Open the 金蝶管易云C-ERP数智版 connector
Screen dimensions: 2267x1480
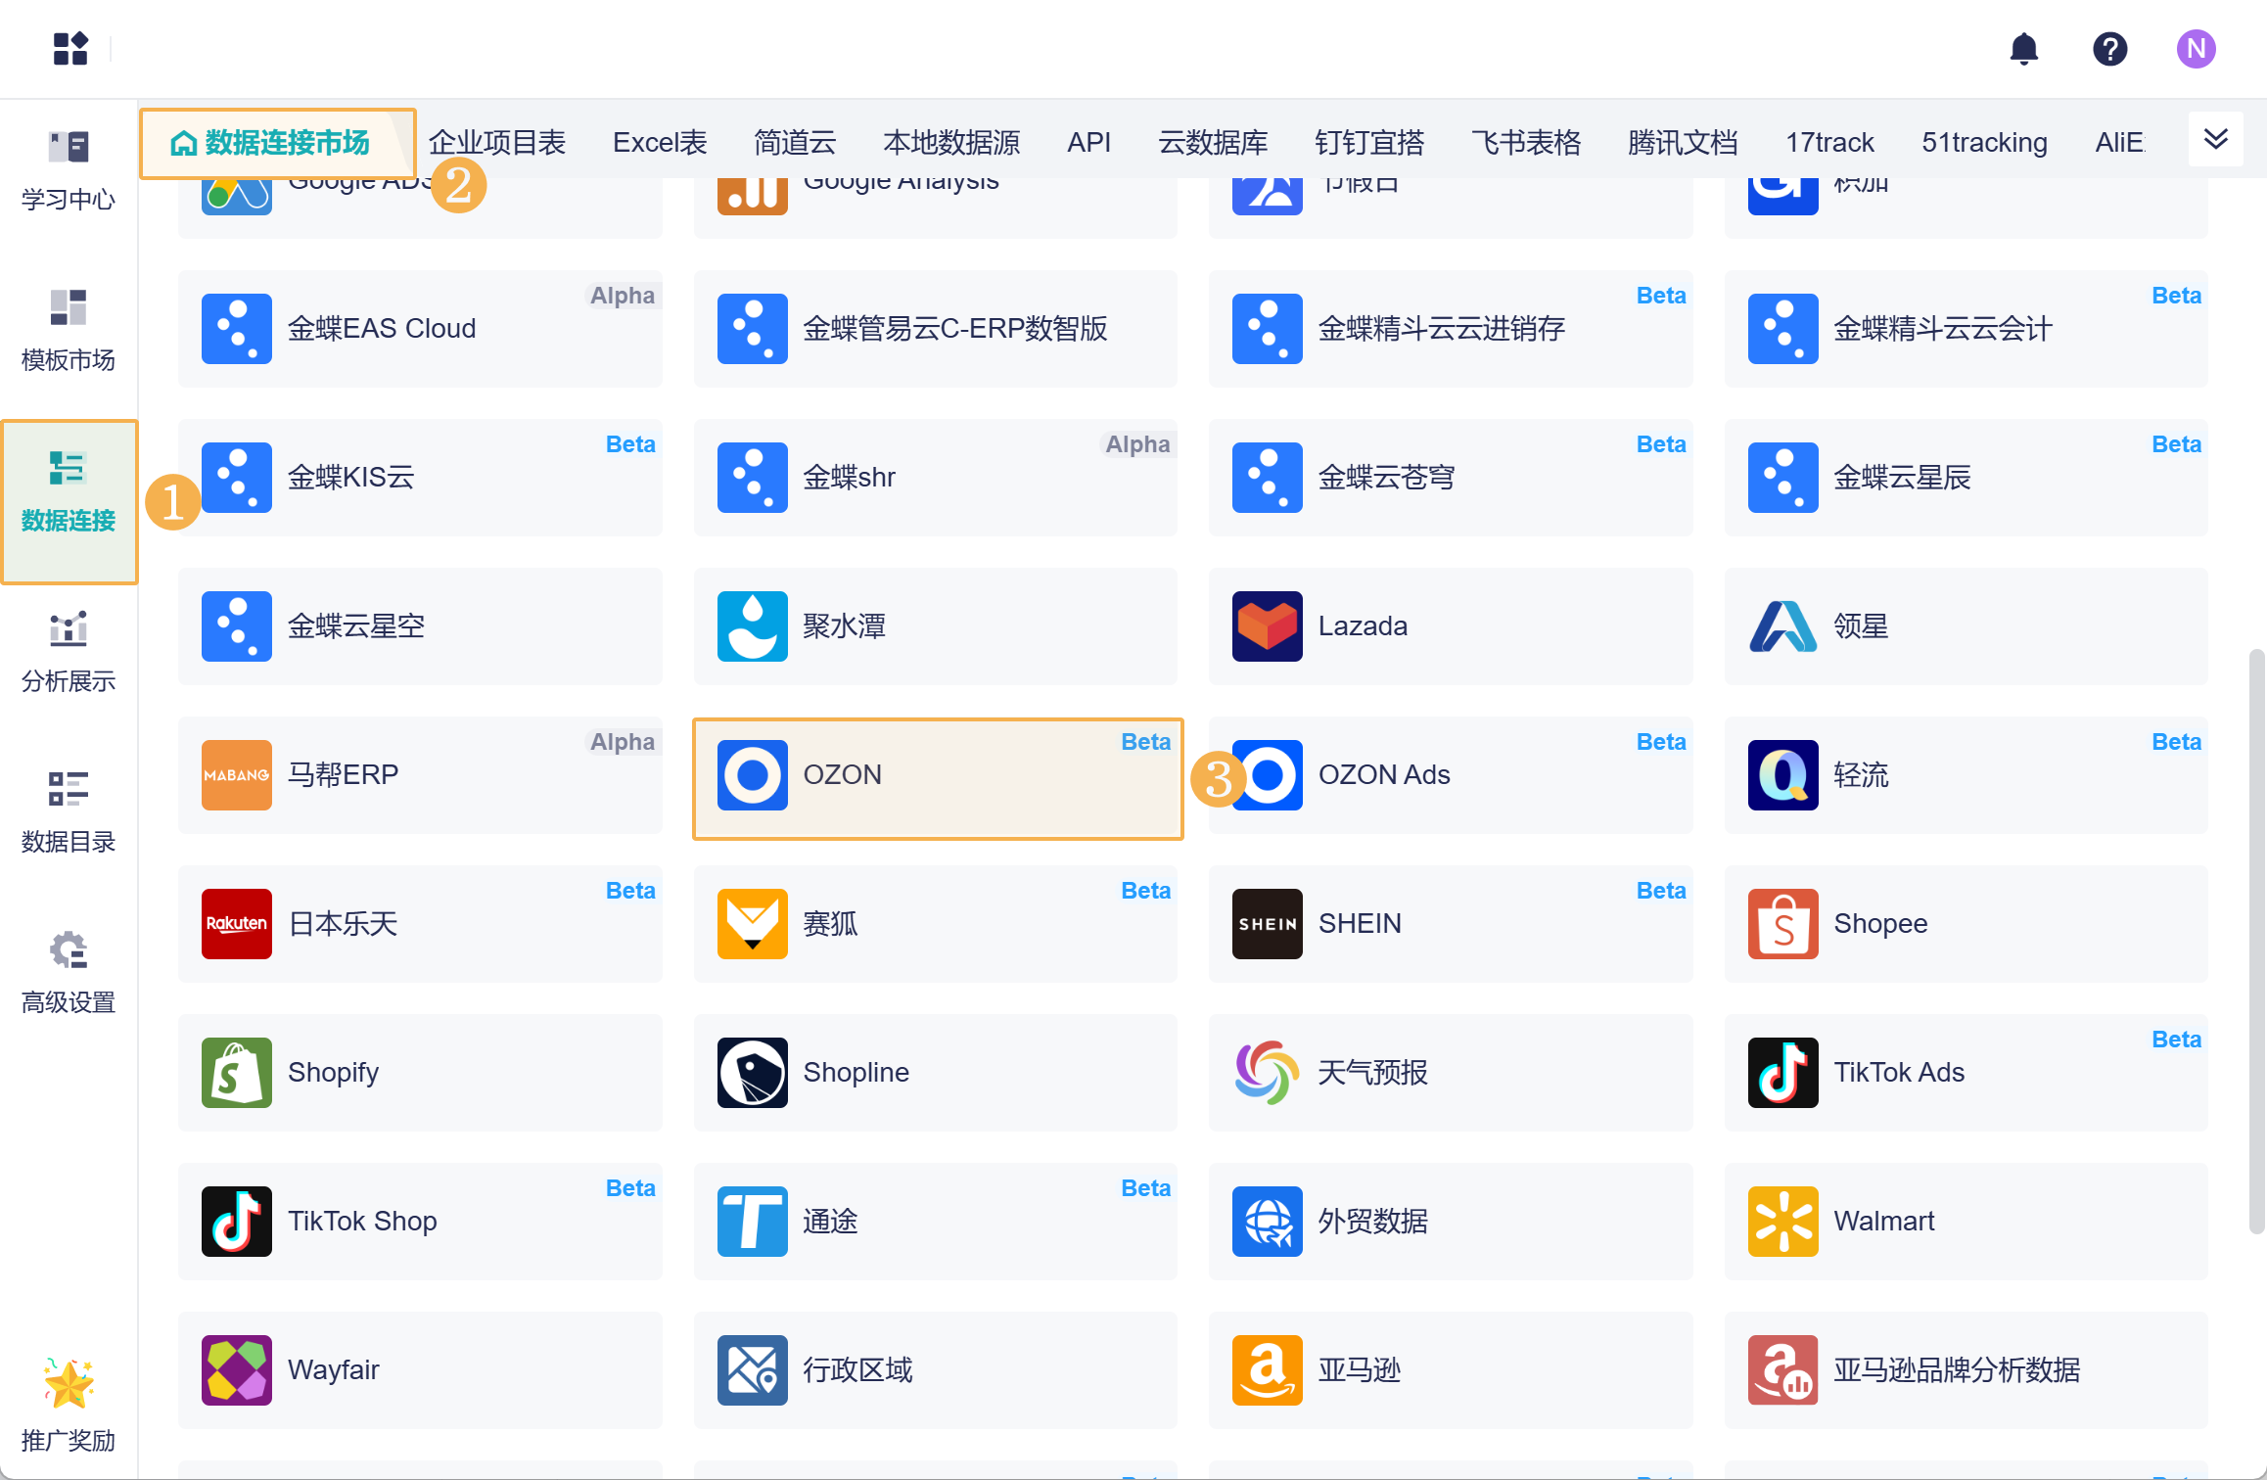[x=936, y=329]
